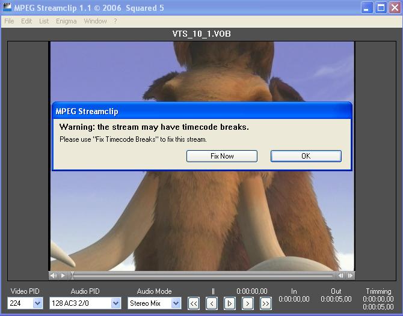Viewport: 403px width, 316px height.
Task: Open the List menu
Action: click(44, 21)
